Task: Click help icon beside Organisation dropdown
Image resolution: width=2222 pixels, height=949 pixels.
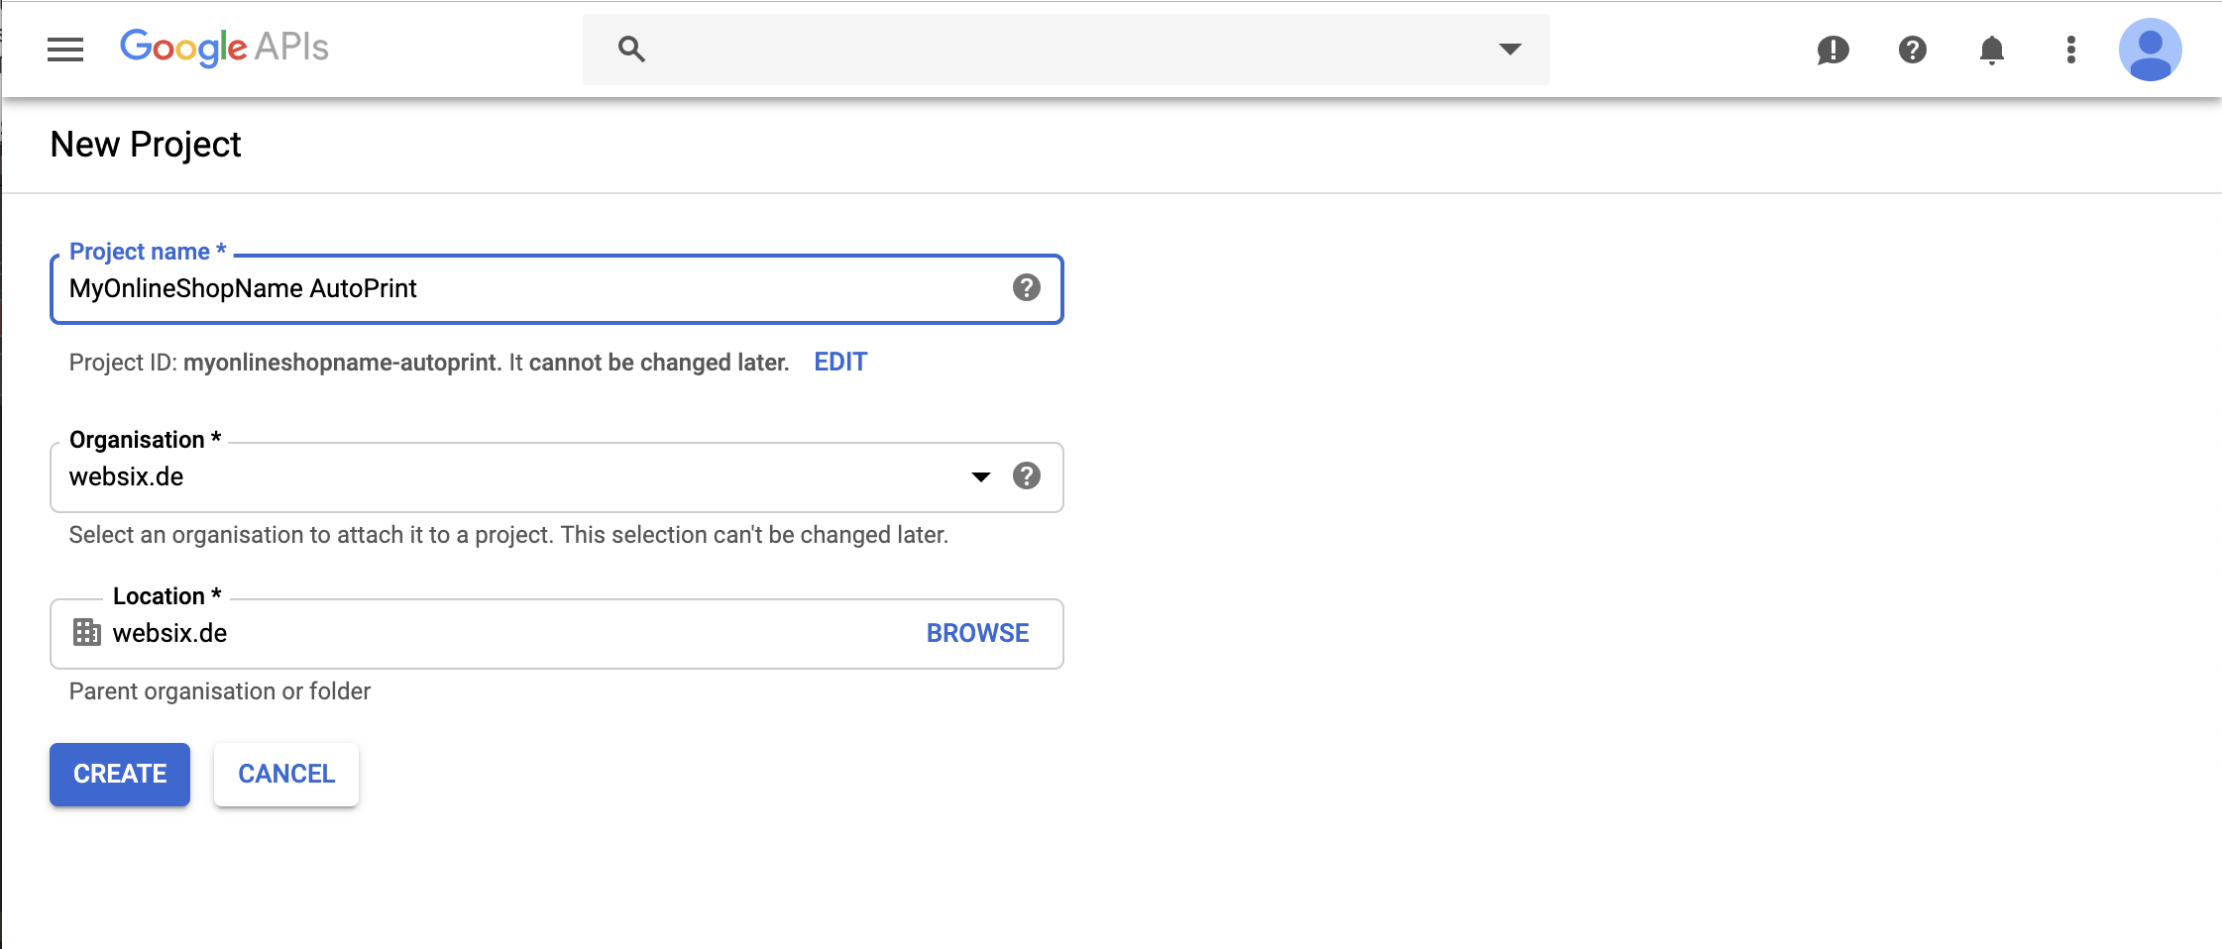Action: (1026, 475)
